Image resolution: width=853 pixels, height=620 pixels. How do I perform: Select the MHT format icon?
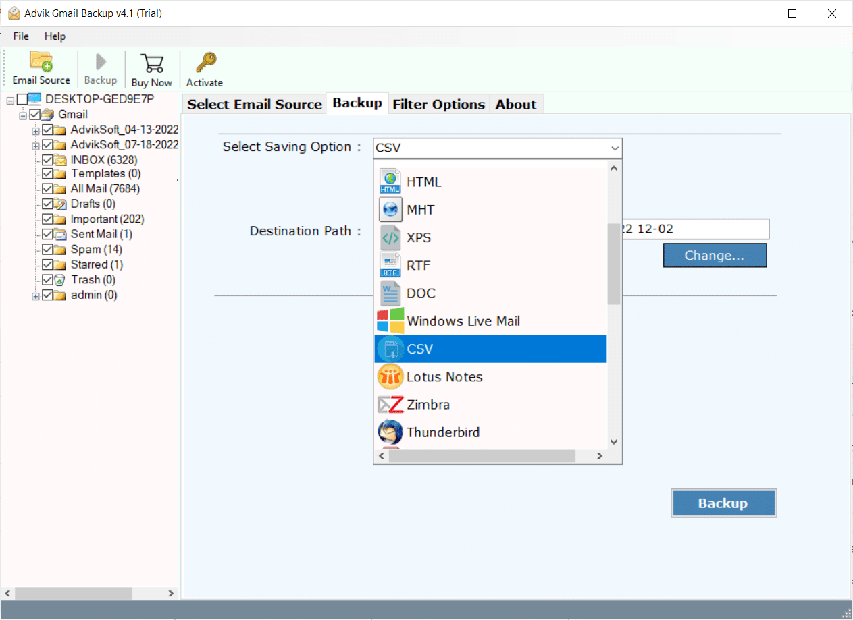[390, 210]
